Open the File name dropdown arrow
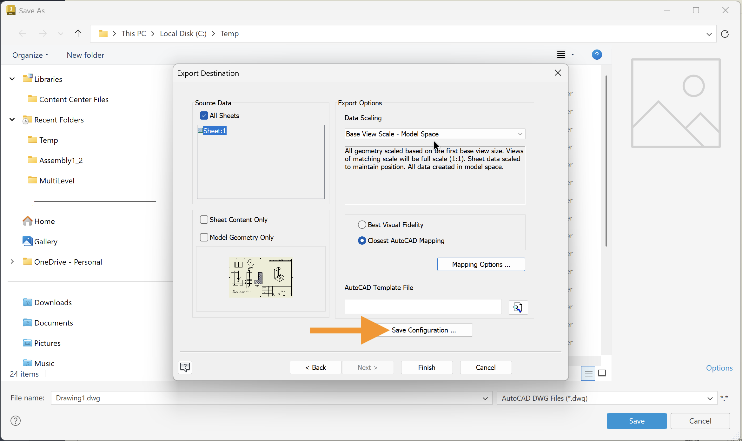742x441 pixels. [x=485, y=398]
